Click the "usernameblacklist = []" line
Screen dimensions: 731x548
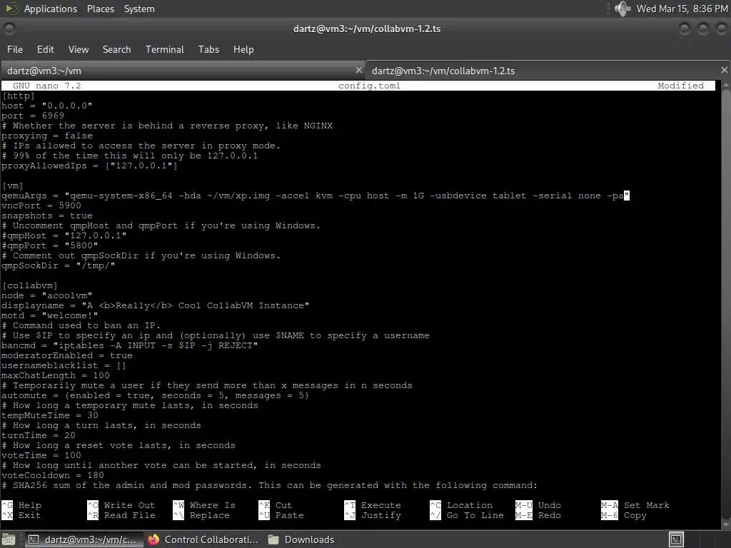[x=64, y=365]
